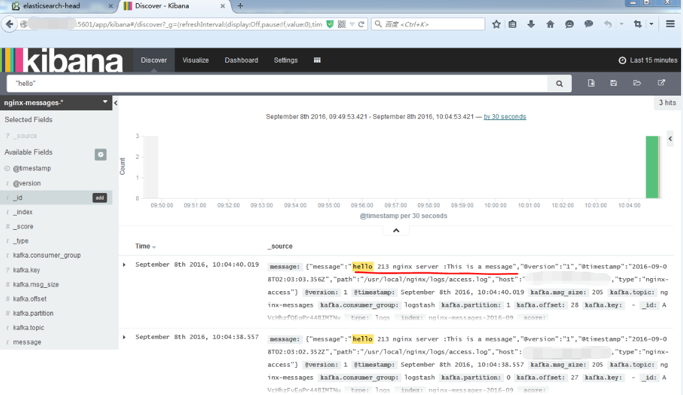Screen dimensions: 683x395
Task: Select the @timestamp field
Action: tap(32, 168)
